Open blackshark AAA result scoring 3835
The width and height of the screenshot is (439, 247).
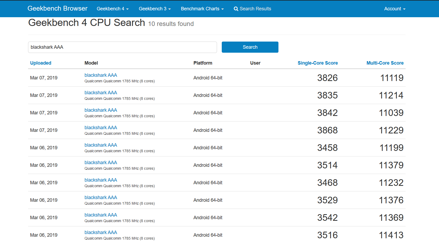pyautogui.click(x=101, y=93)
